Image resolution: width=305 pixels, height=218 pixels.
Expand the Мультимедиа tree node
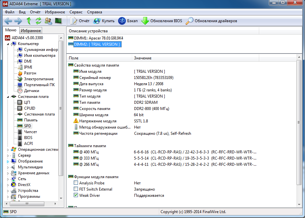[x=8, y=167]
